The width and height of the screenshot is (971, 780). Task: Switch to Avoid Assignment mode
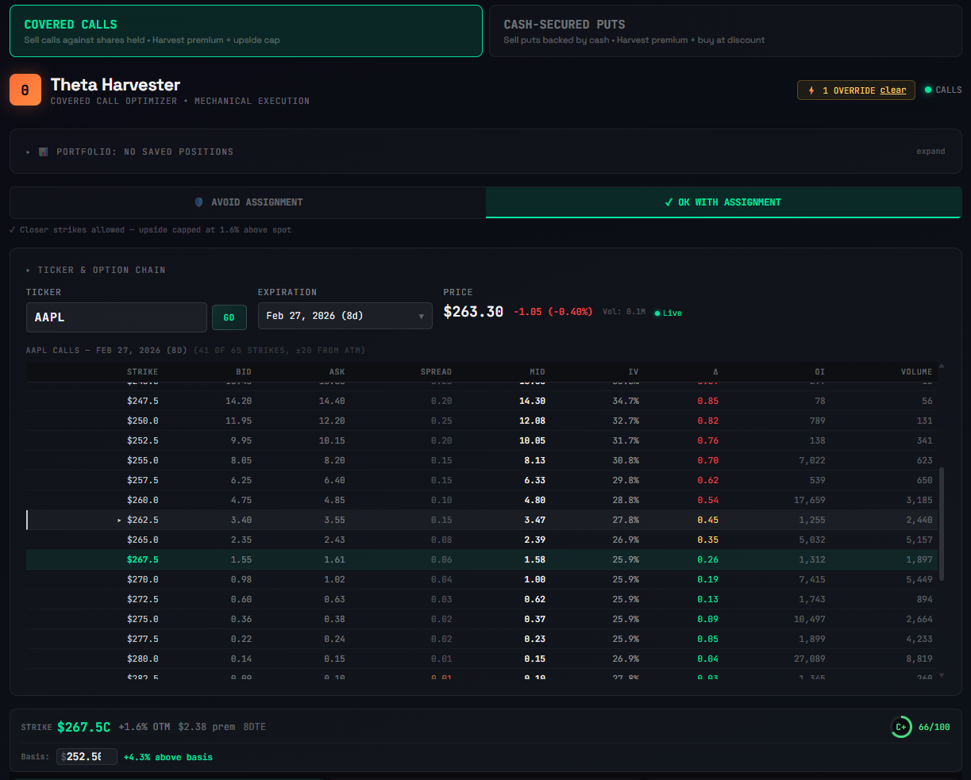tap(247, 202)
